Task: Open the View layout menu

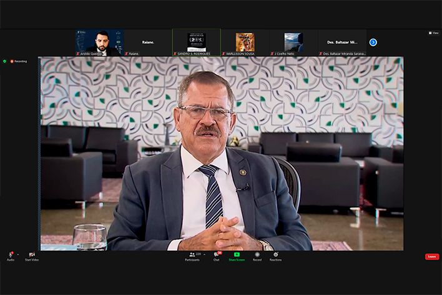Action: 433,33
